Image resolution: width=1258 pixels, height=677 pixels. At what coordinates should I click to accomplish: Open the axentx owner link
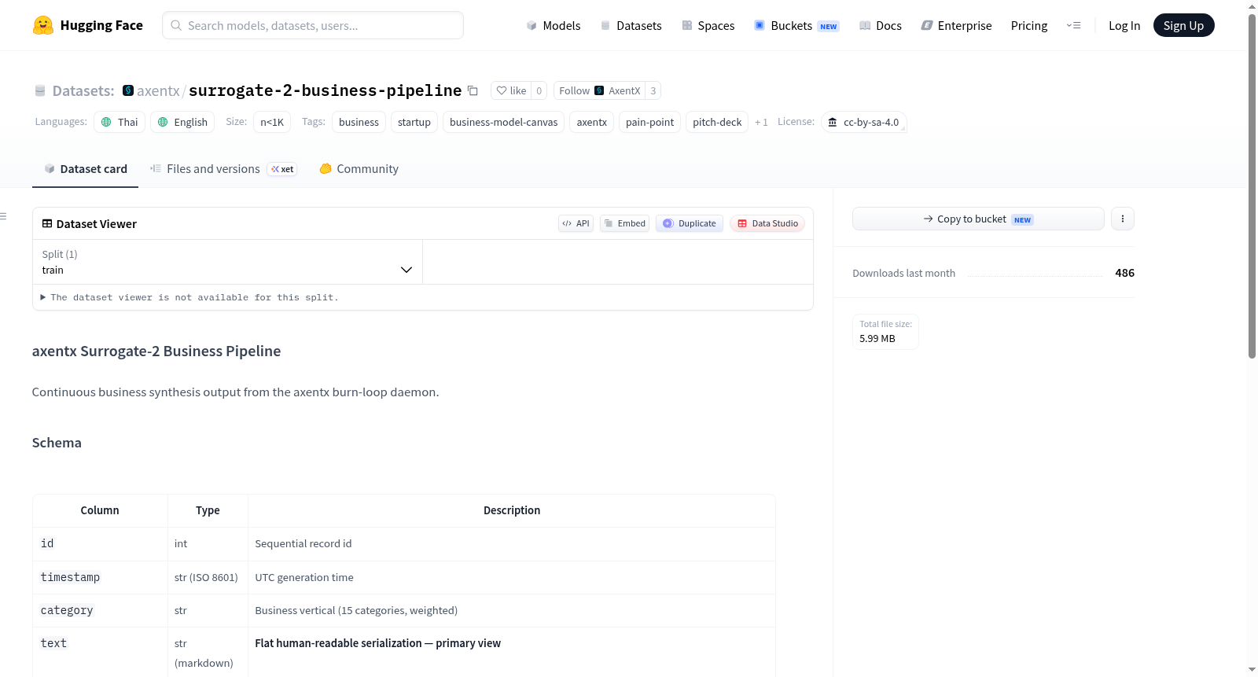tap(158, 90)
